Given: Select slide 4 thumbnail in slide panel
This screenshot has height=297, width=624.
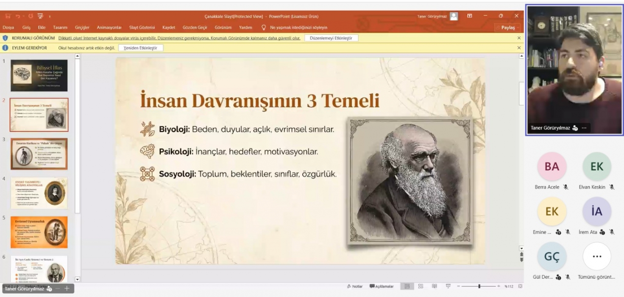Looking at the screenshot, I should [39, 193].
